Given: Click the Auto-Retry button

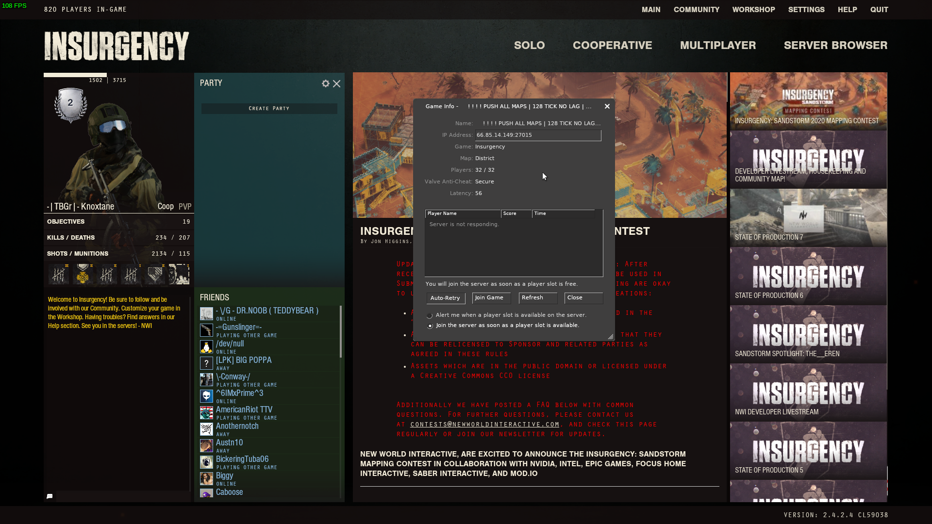Looking at the screenshot, I should 446,298.
